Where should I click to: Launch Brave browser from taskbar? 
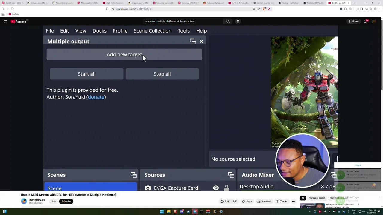175,211
